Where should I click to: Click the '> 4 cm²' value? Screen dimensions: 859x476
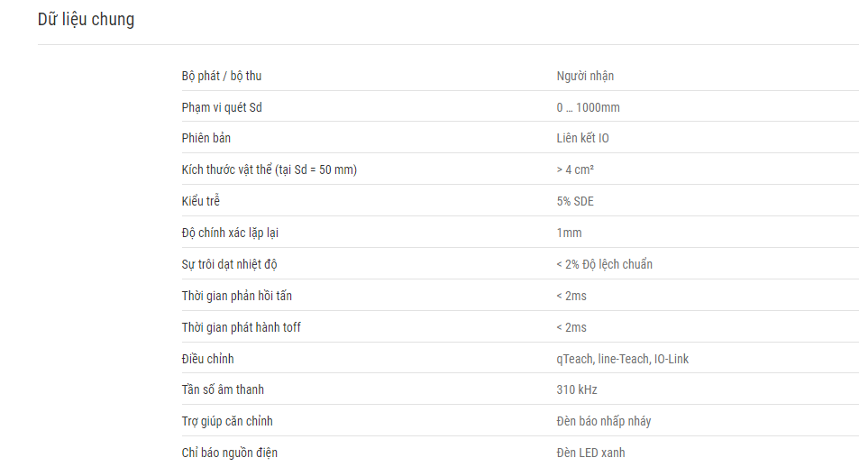point(575,169)
